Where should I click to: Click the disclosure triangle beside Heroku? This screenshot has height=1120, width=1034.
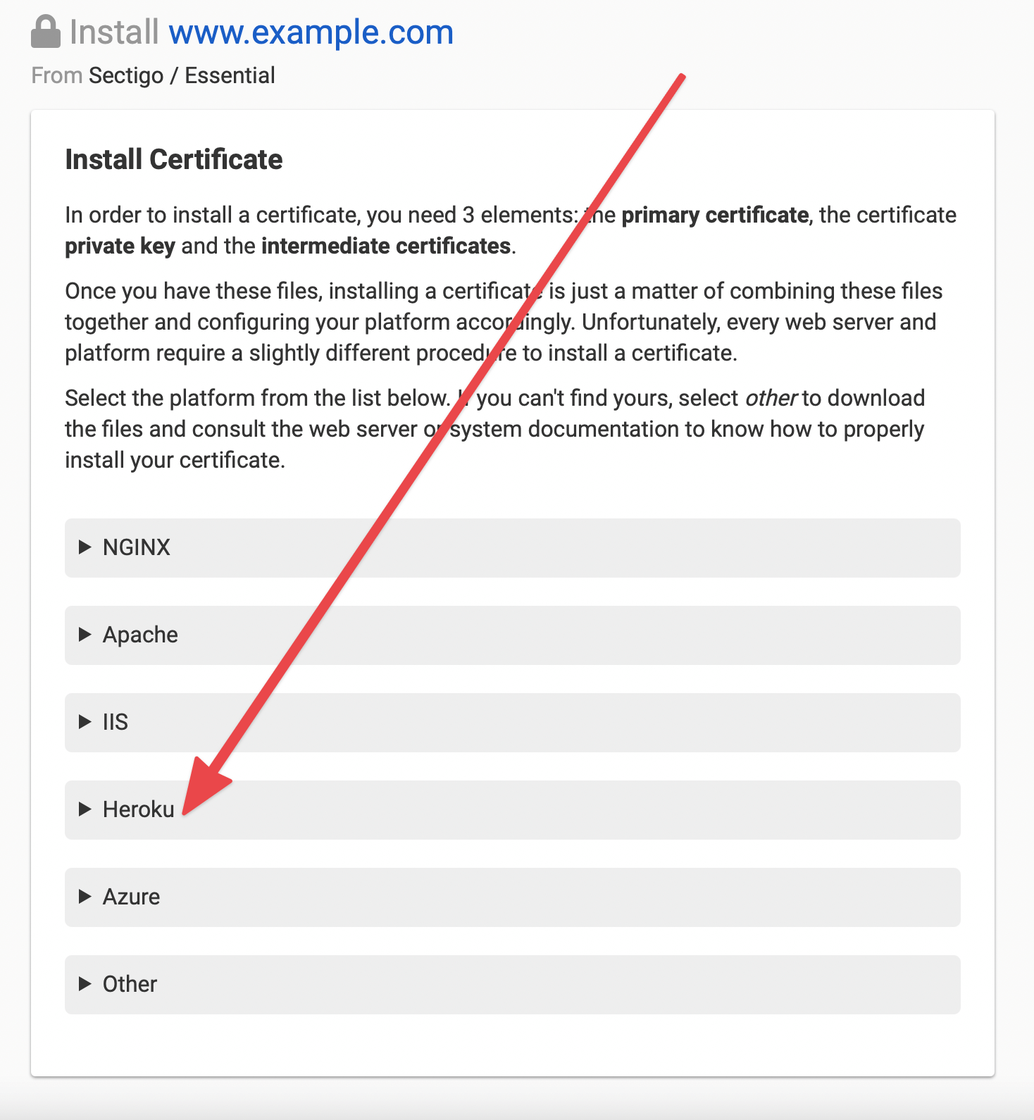[85, 809]
